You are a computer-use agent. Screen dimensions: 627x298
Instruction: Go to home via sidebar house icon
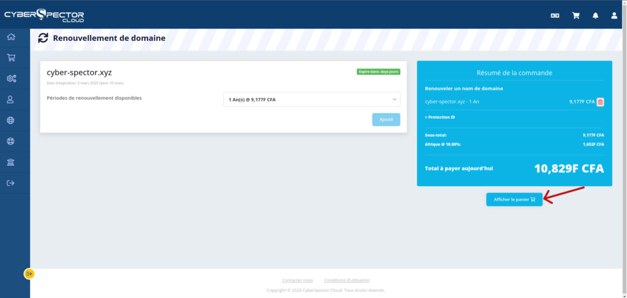[11, 37]
